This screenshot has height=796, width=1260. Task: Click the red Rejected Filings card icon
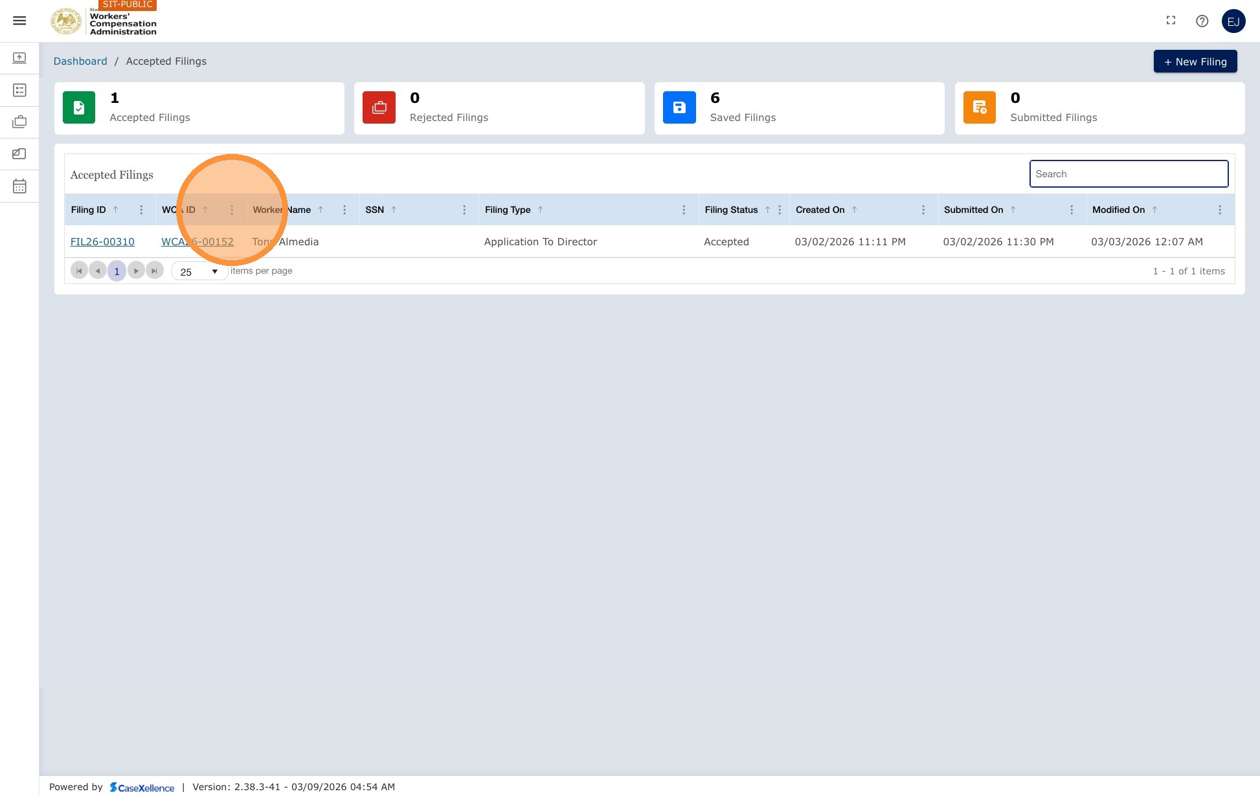click(379, 107)
